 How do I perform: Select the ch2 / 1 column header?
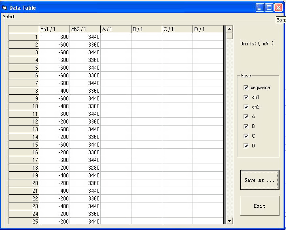(85, 29)
